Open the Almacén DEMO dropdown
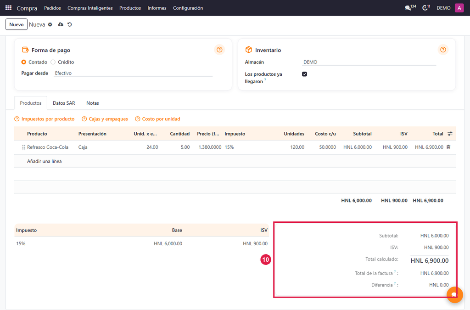This screenshot has width=470, height=310. pyautogui.click(x=369, y=62)
